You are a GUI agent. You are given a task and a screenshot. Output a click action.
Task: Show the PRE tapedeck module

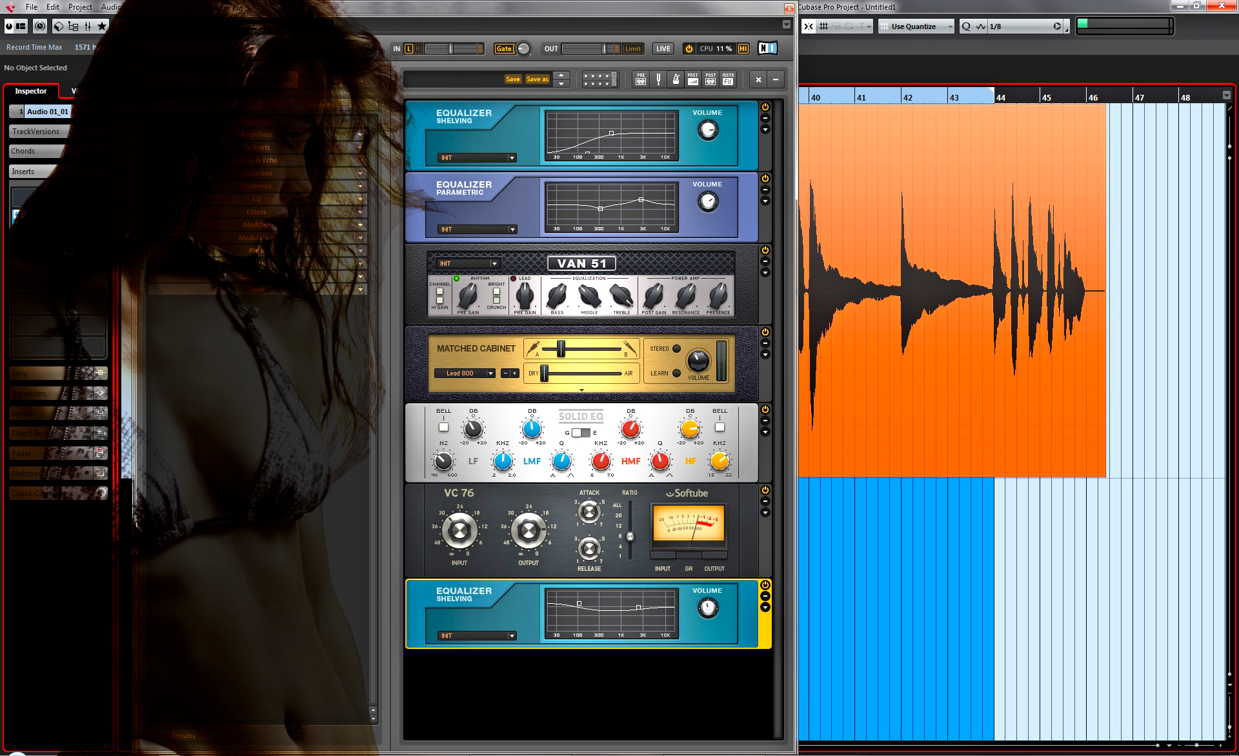click(x=641, y=79)
